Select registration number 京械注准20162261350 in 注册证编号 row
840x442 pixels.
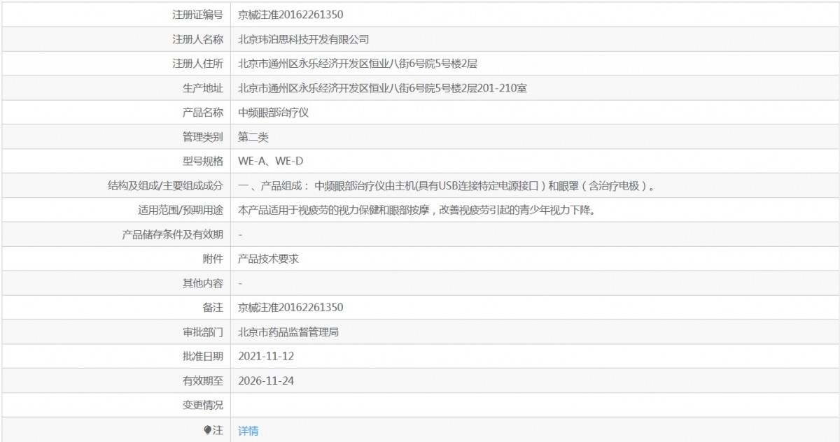pyautogui.click(x=290, y=15)
